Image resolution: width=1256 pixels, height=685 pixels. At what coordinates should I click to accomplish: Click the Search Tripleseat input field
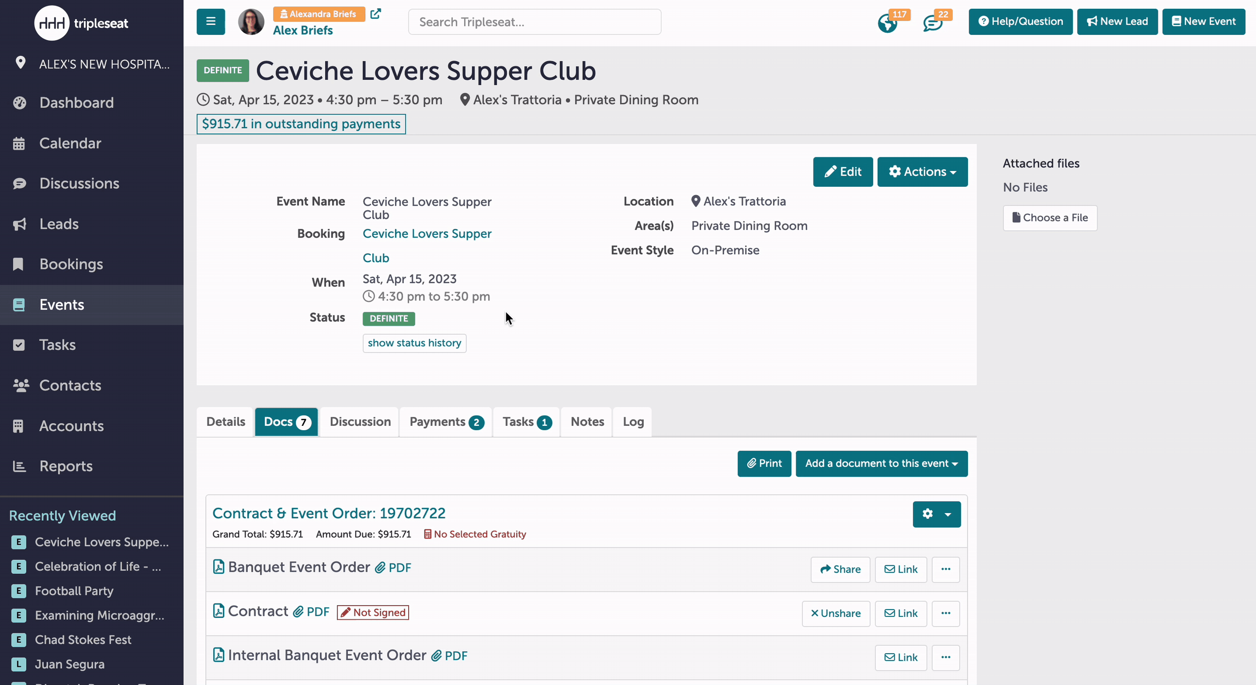534,22
